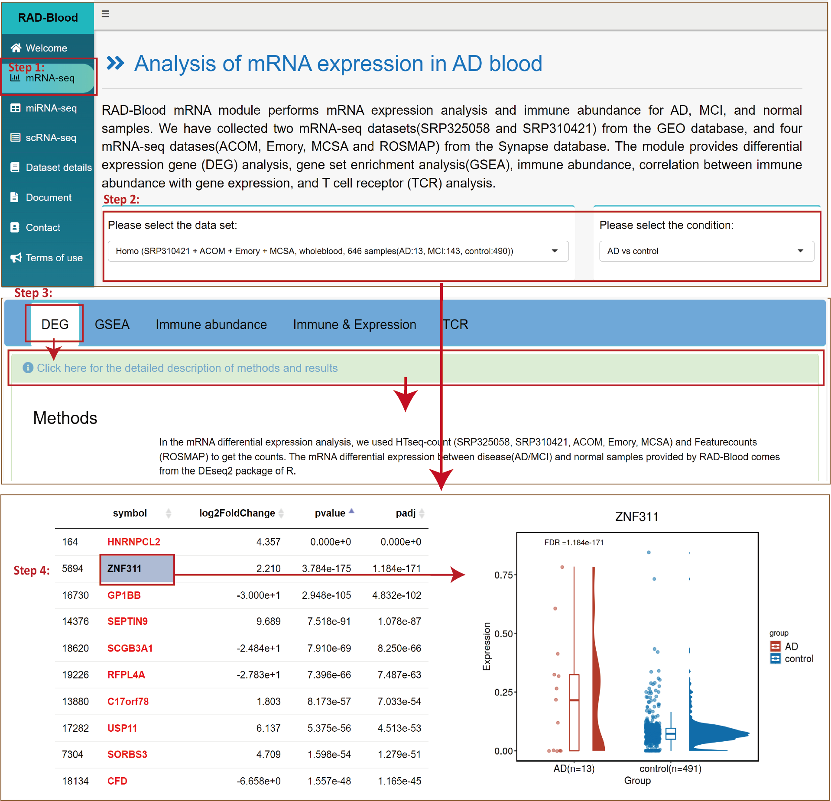Open the miRNA-seq sidebar item
This screenshot has height=801, width=831.
pyautogui.click(x=48, y=108)
